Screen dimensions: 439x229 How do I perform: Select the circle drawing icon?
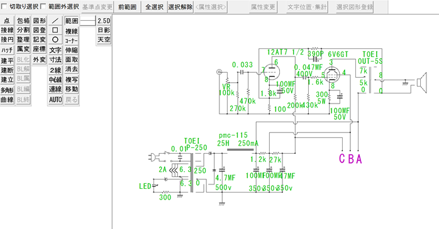pyautogui.click(x=55, y=40)
